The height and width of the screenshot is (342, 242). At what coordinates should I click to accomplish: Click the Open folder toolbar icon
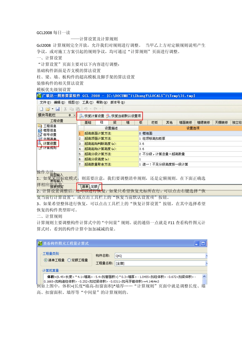click(x=48, y=109)
